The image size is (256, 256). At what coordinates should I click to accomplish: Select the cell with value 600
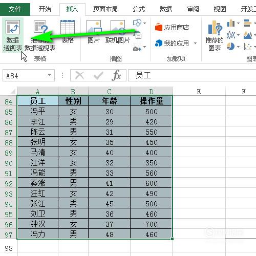tap(151, 183)
